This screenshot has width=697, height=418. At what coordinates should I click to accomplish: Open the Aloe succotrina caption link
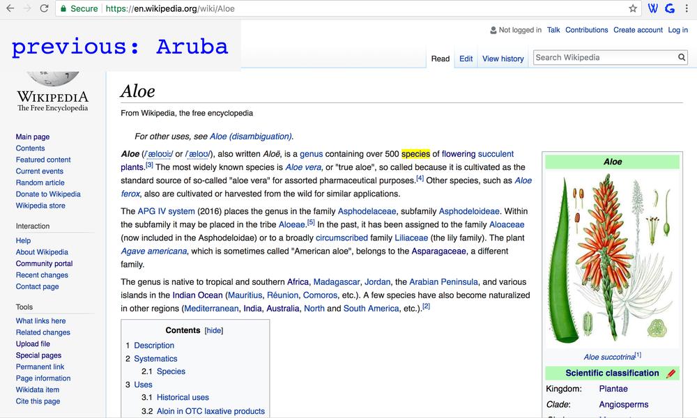pos(609,357)
